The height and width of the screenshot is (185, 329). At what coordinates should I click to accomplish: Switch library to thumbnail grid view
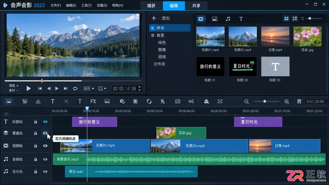286,19
